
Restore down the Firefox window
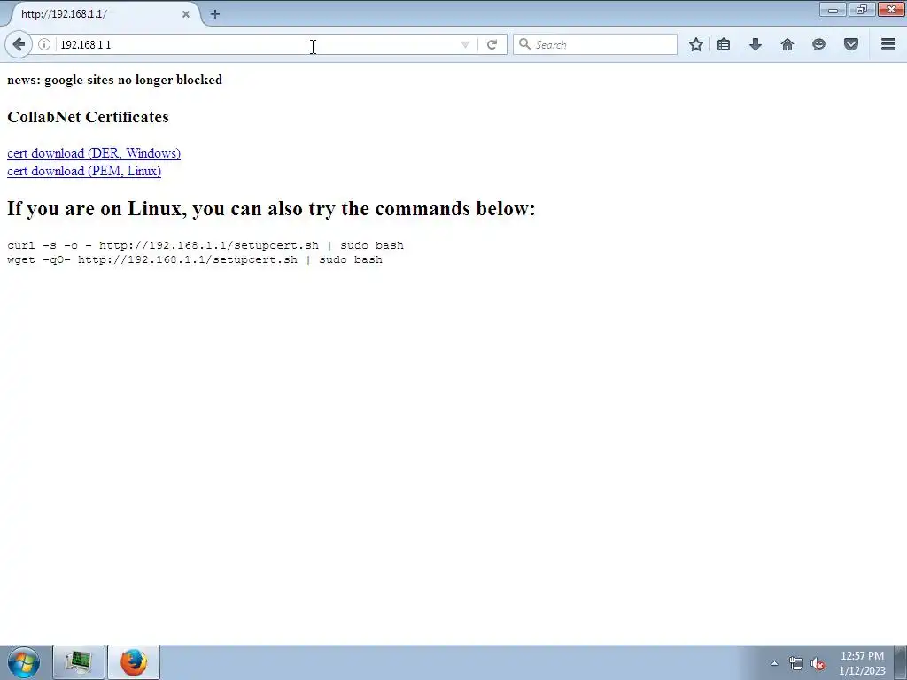pyautogui.click(x=862, y=9)
